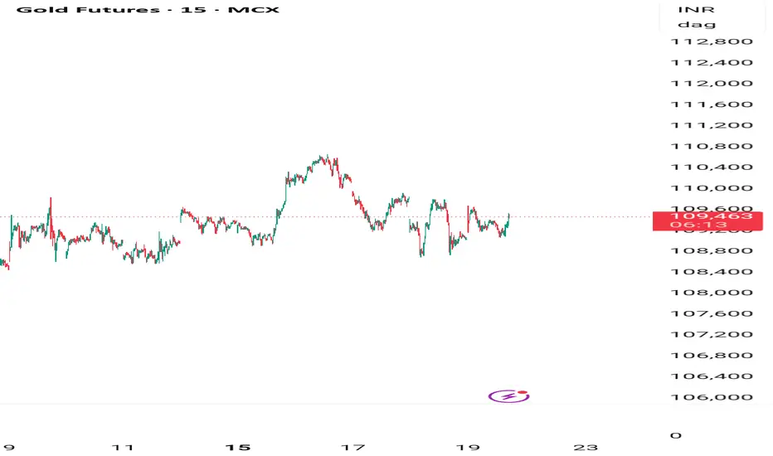Select date marker 23 on time axis

pos(585,447)
